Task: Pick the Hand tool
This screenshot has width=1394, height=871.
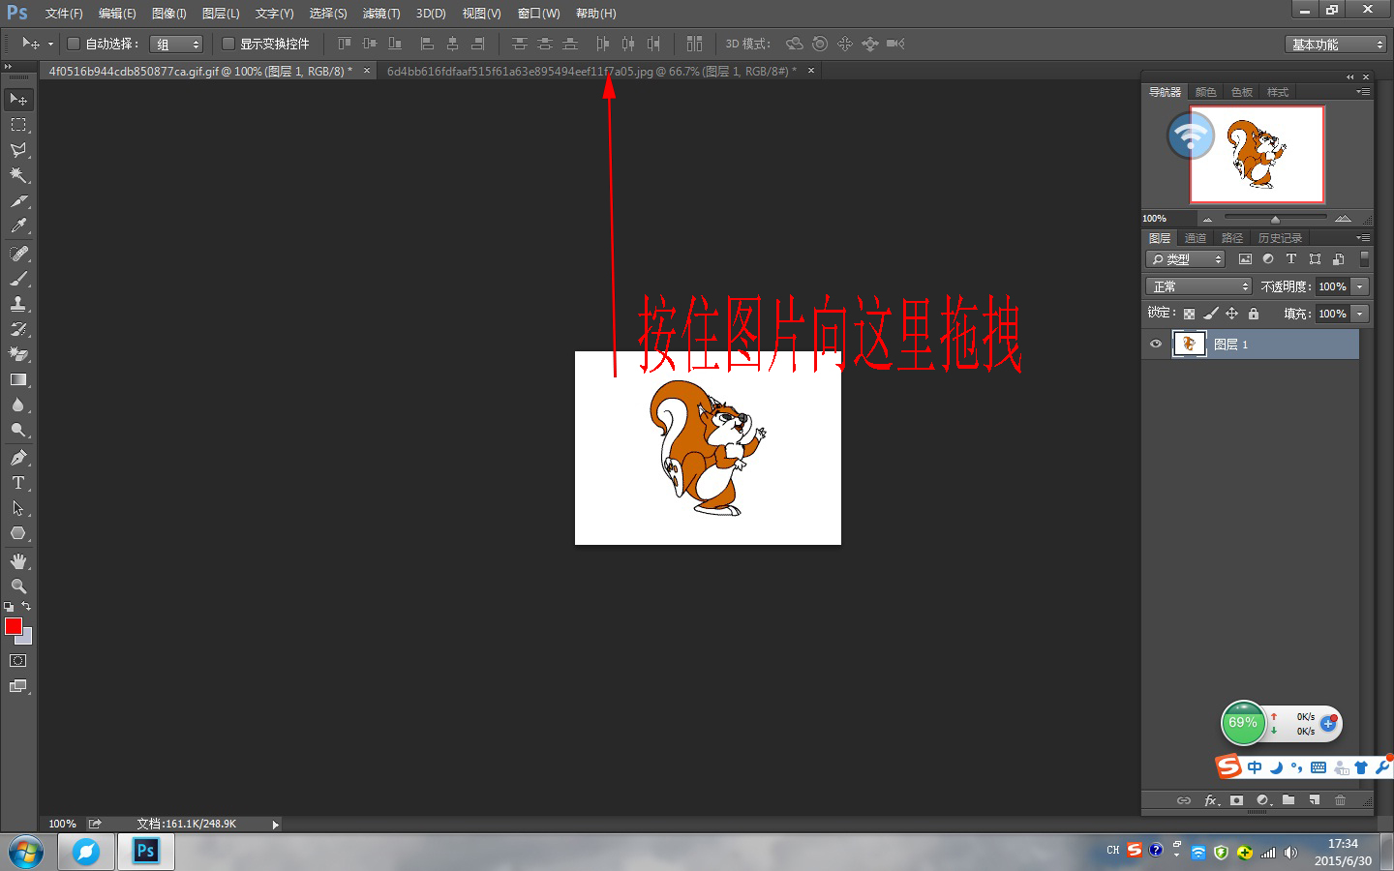Action: 18,561
